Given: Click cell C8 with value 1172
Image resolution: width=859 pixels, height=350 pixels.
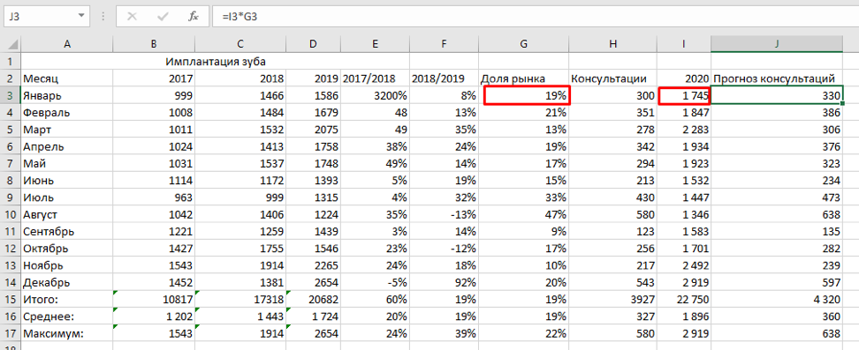Looking at the screenshot, I should (x=240, y=181).
